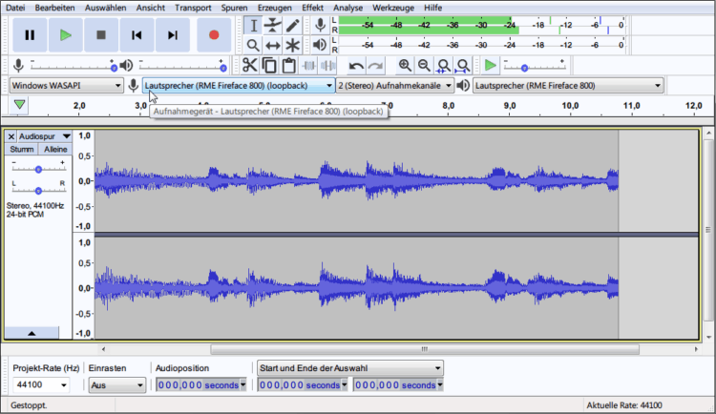This screenshot has height=414, width=716.
Task: Open the Windows WASAPI audio host dropdown
Action: [67, 85]
